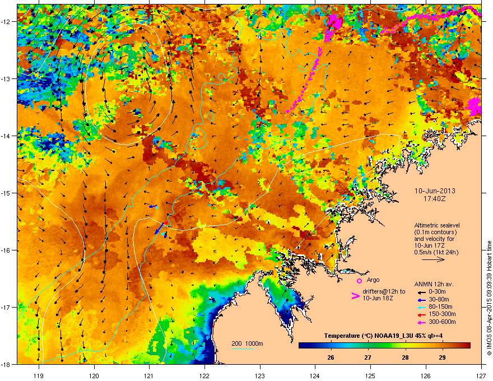Screen dimensions: 493x381
Task: Click the date text 10-Jun-2013
Action: 435,191
